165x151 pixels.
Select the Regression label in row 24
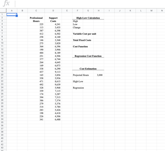(x=78, y=88)
